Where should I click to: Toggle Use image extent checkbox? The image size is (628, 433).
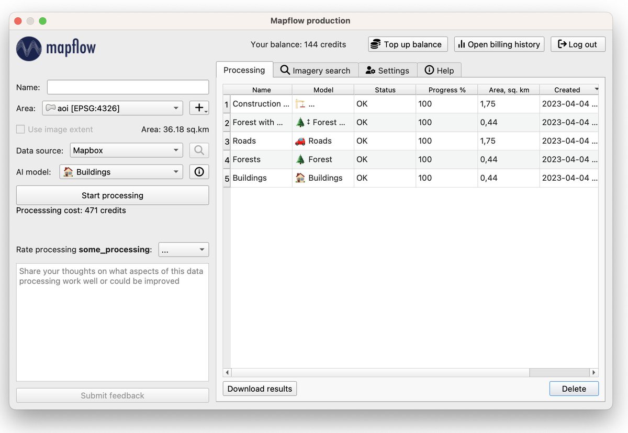tap(20, 130)
